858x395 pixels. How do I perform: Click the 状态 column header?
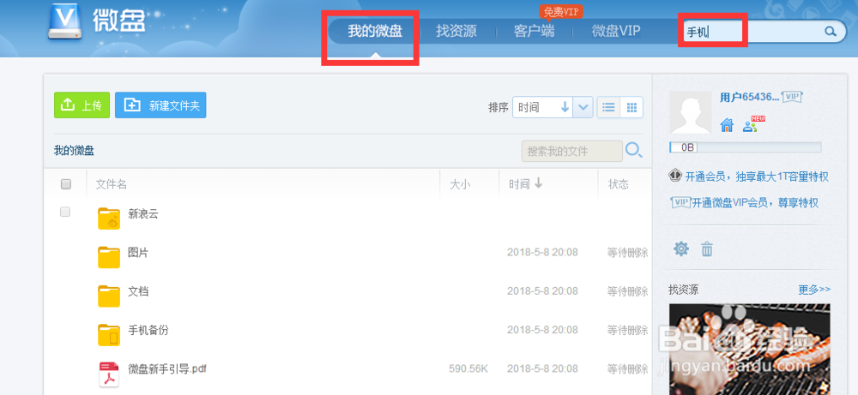click(x=619, y=185)
